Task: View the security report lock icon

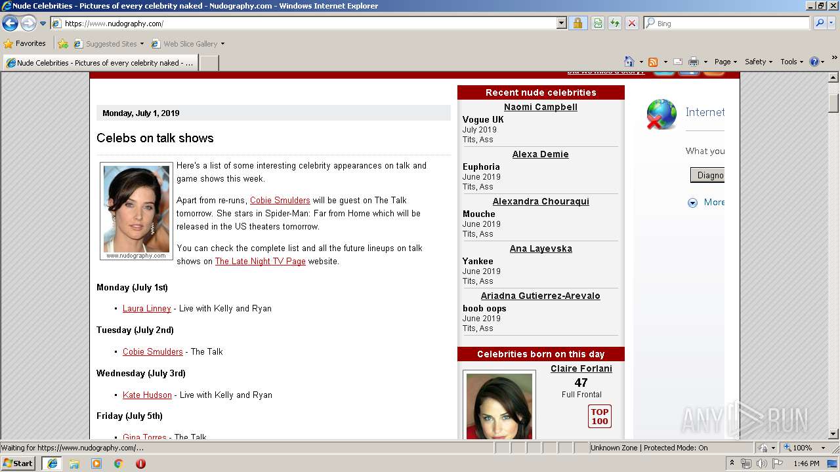Action: (577, 24)
